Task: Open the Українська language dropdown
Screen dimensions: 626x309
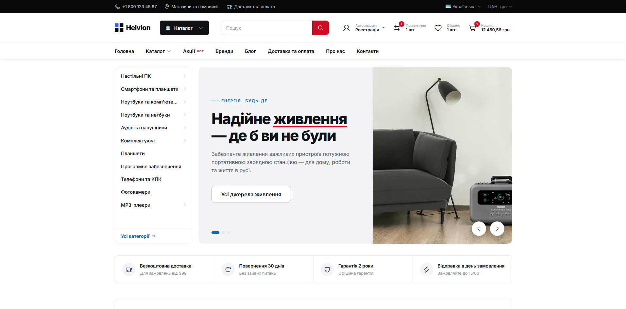Action: click(463, 7)
